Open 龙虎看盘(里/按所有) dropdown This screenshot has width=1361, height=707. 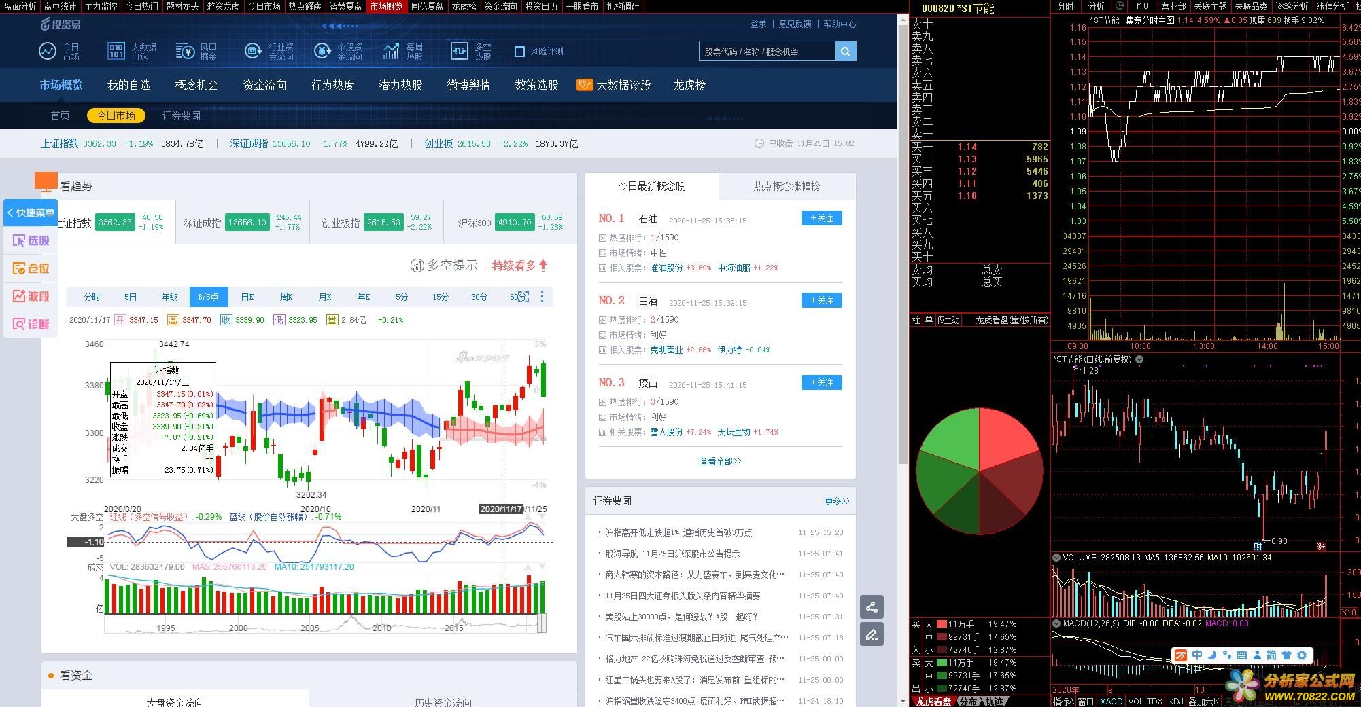point(1012,320)
